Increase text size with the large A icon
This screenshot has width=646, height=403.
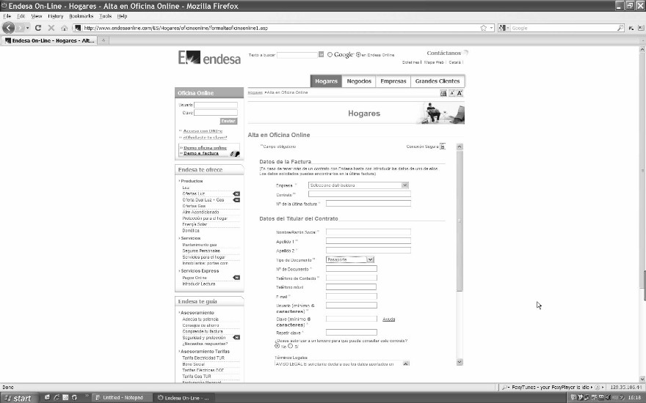(460, 93)
